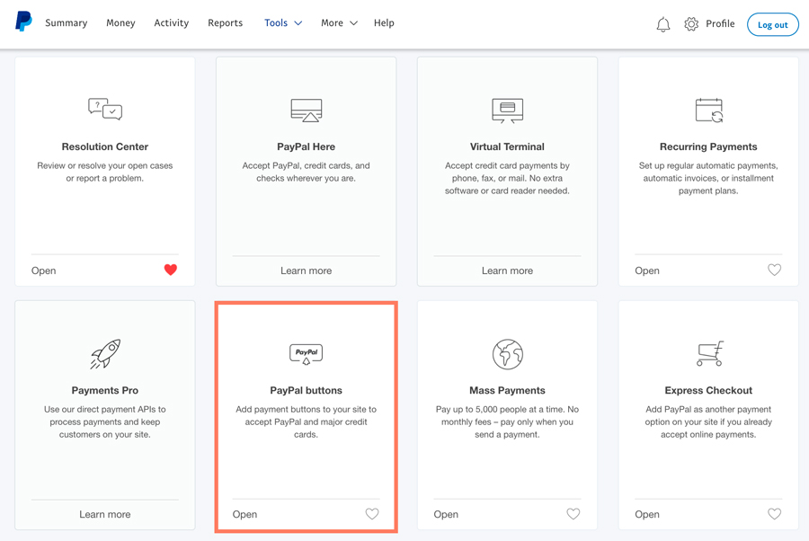Open the notifications bell
The image size is (809, 541).
pos(663,24)
